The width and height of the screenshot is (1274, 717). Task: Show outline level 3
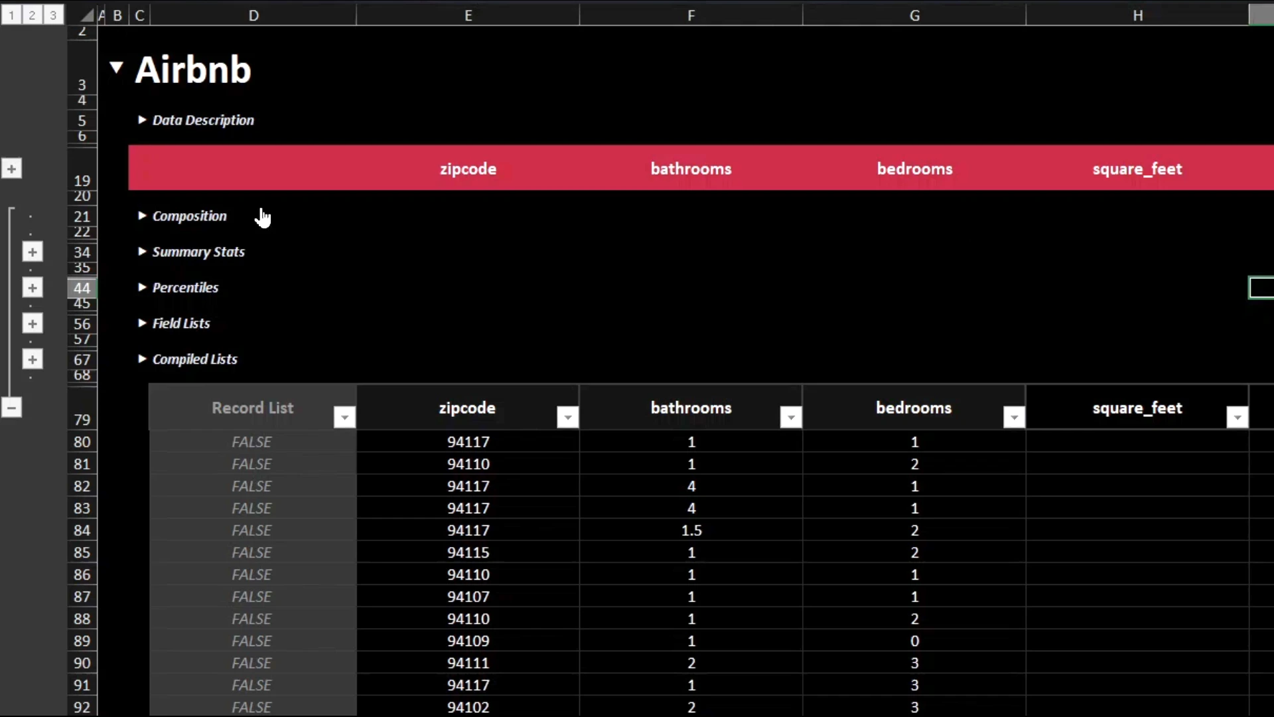53,15
